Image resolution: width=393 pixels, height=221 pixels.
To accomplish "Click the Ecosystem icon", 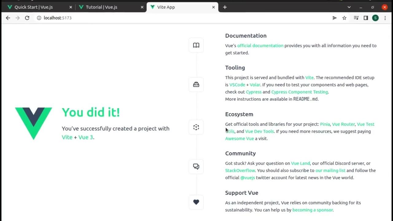I will (x=196, y=127).
